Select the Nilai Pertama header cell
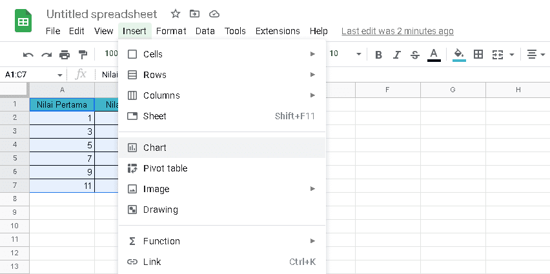Image resolution: width=550 pixels, height=274 pixels. pyautogui.click(x=62, y=104)
